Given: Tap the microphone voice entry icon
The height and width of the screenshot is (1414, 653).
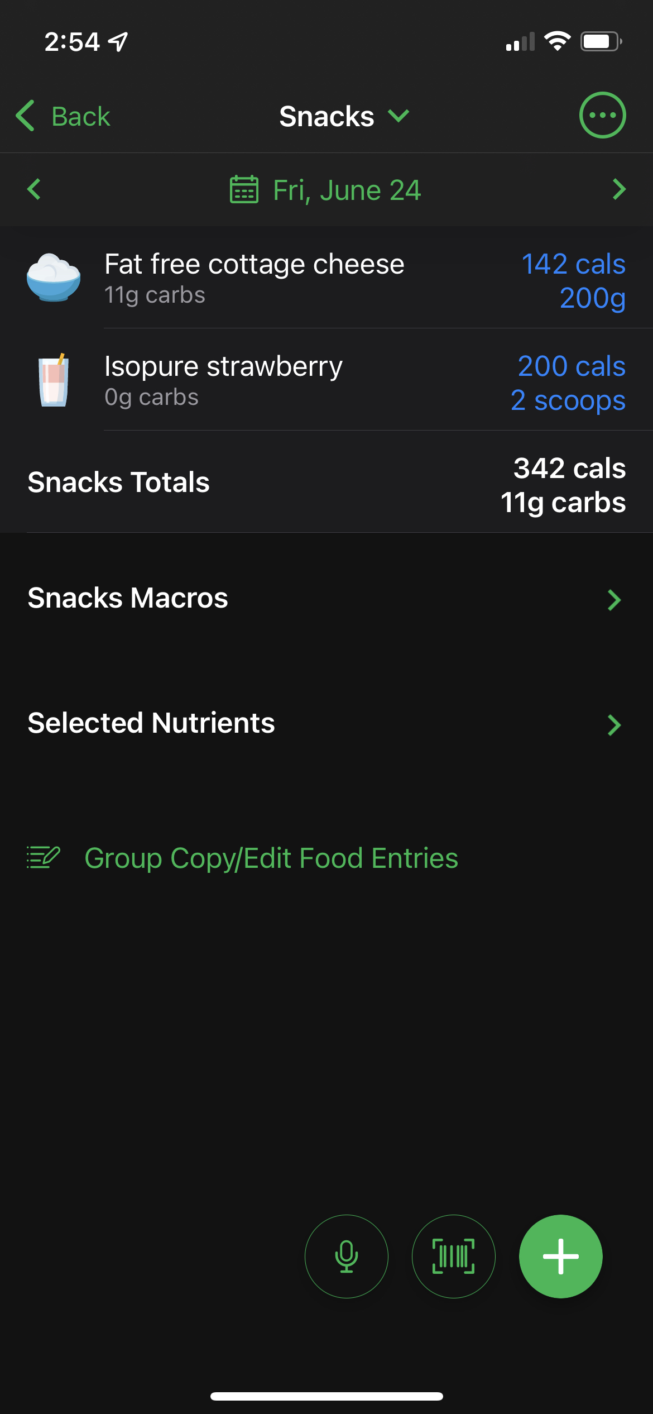Looking at the screenshot, I should [346, 1256].
